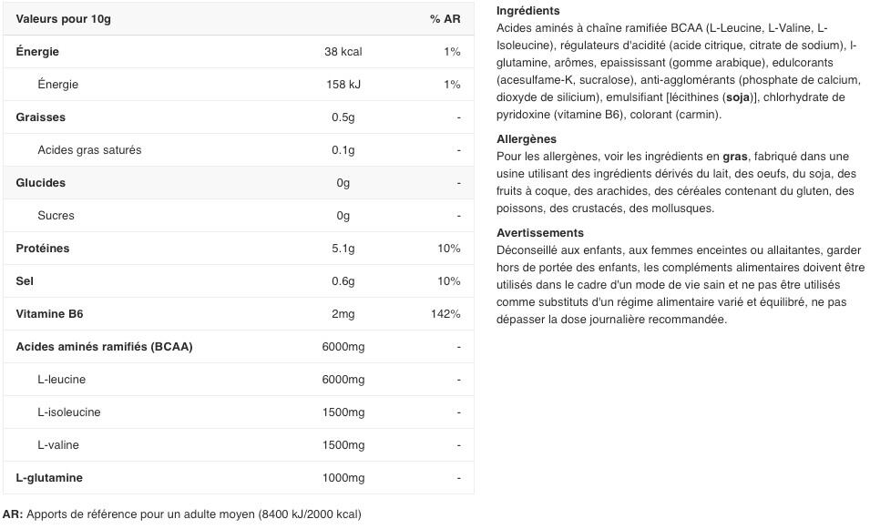Click the "Graisses" row label
Screen dimensions: 870x529
click(x=41, y=117)
